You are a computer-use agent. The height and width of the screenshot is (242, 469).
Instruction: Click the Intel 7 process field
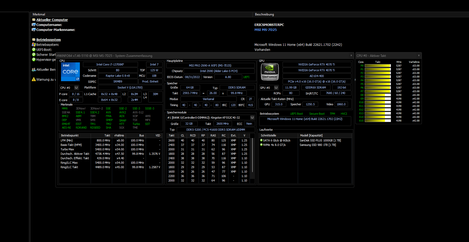(x=154, y=64)
